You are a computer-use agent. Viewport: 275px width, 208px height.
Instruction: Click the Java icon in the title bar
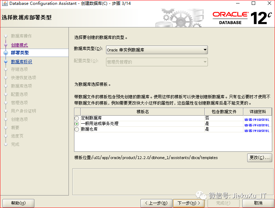(x=5, y=3)
